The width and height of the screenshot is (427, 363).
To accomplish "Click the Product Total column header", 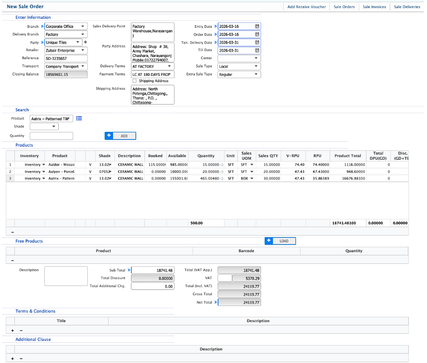I will click(x=348, y=156).
